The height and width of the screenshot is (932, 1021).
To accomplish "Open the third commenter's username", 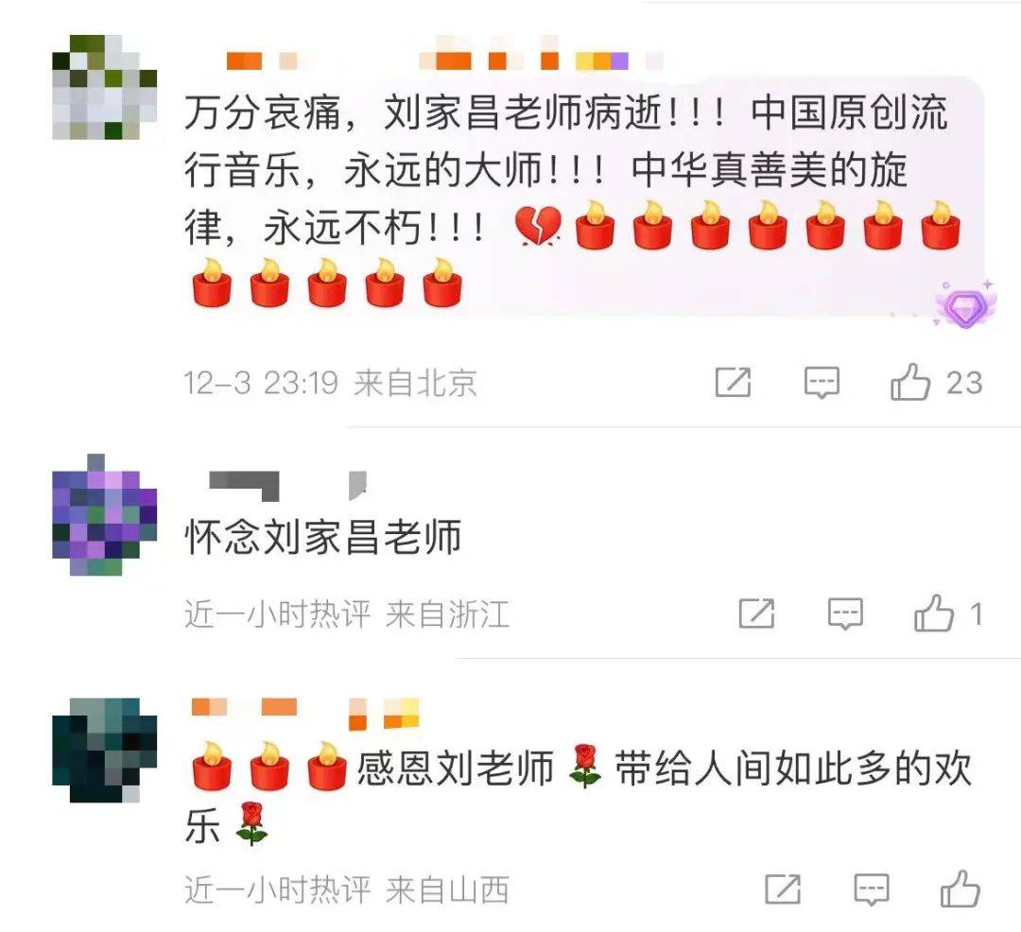I will pos(305,713).
